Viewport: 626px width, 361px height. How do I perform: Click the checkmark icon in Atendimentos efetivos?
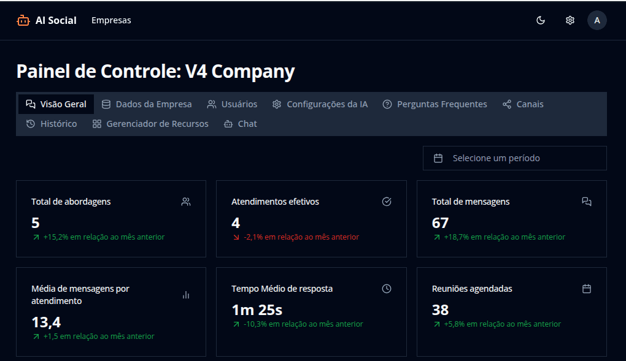point(387,202)
